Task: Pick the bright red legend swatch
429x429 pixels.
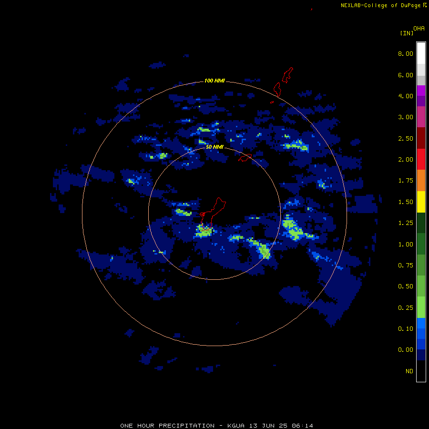Action: [x=421, y=159]
